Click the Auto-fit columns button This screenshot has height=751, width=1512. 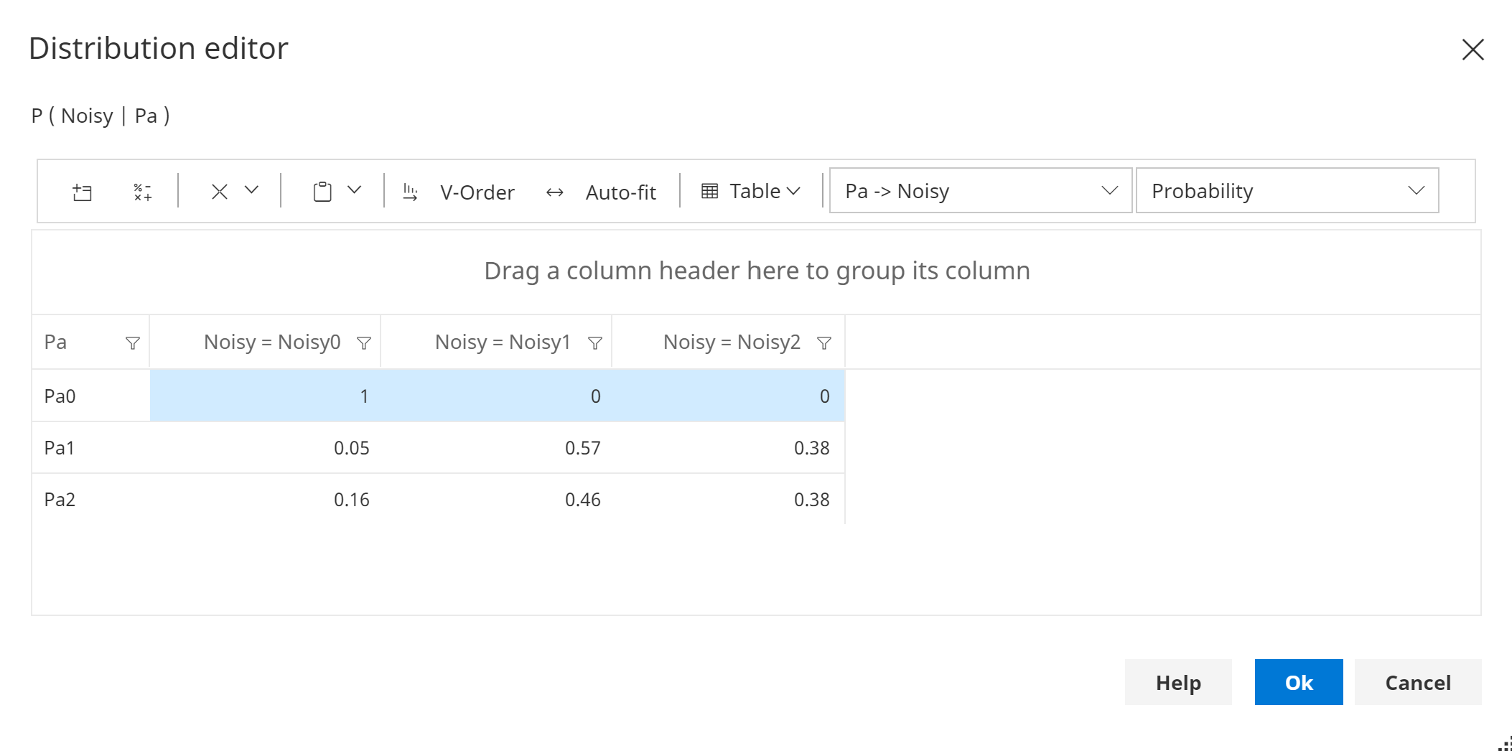[x=602, y=192]
